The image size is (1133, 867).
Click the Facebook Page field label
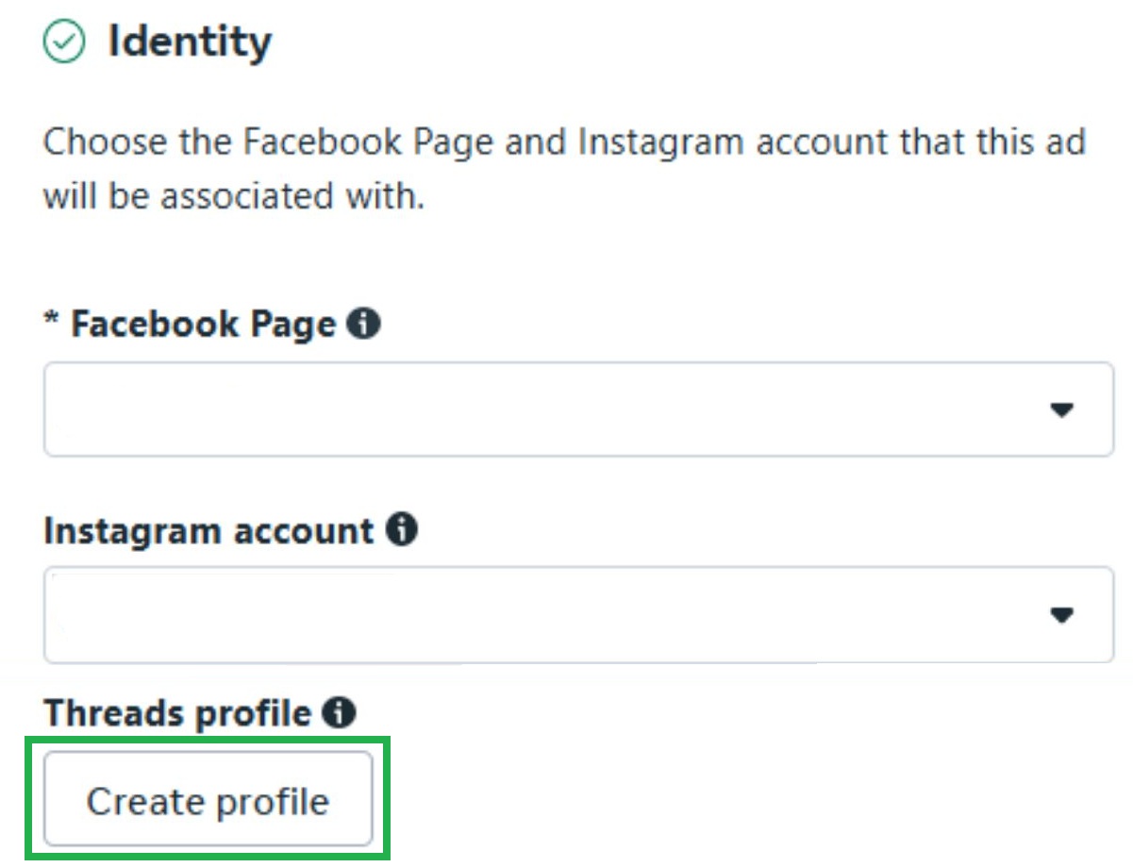pos(203,325)
